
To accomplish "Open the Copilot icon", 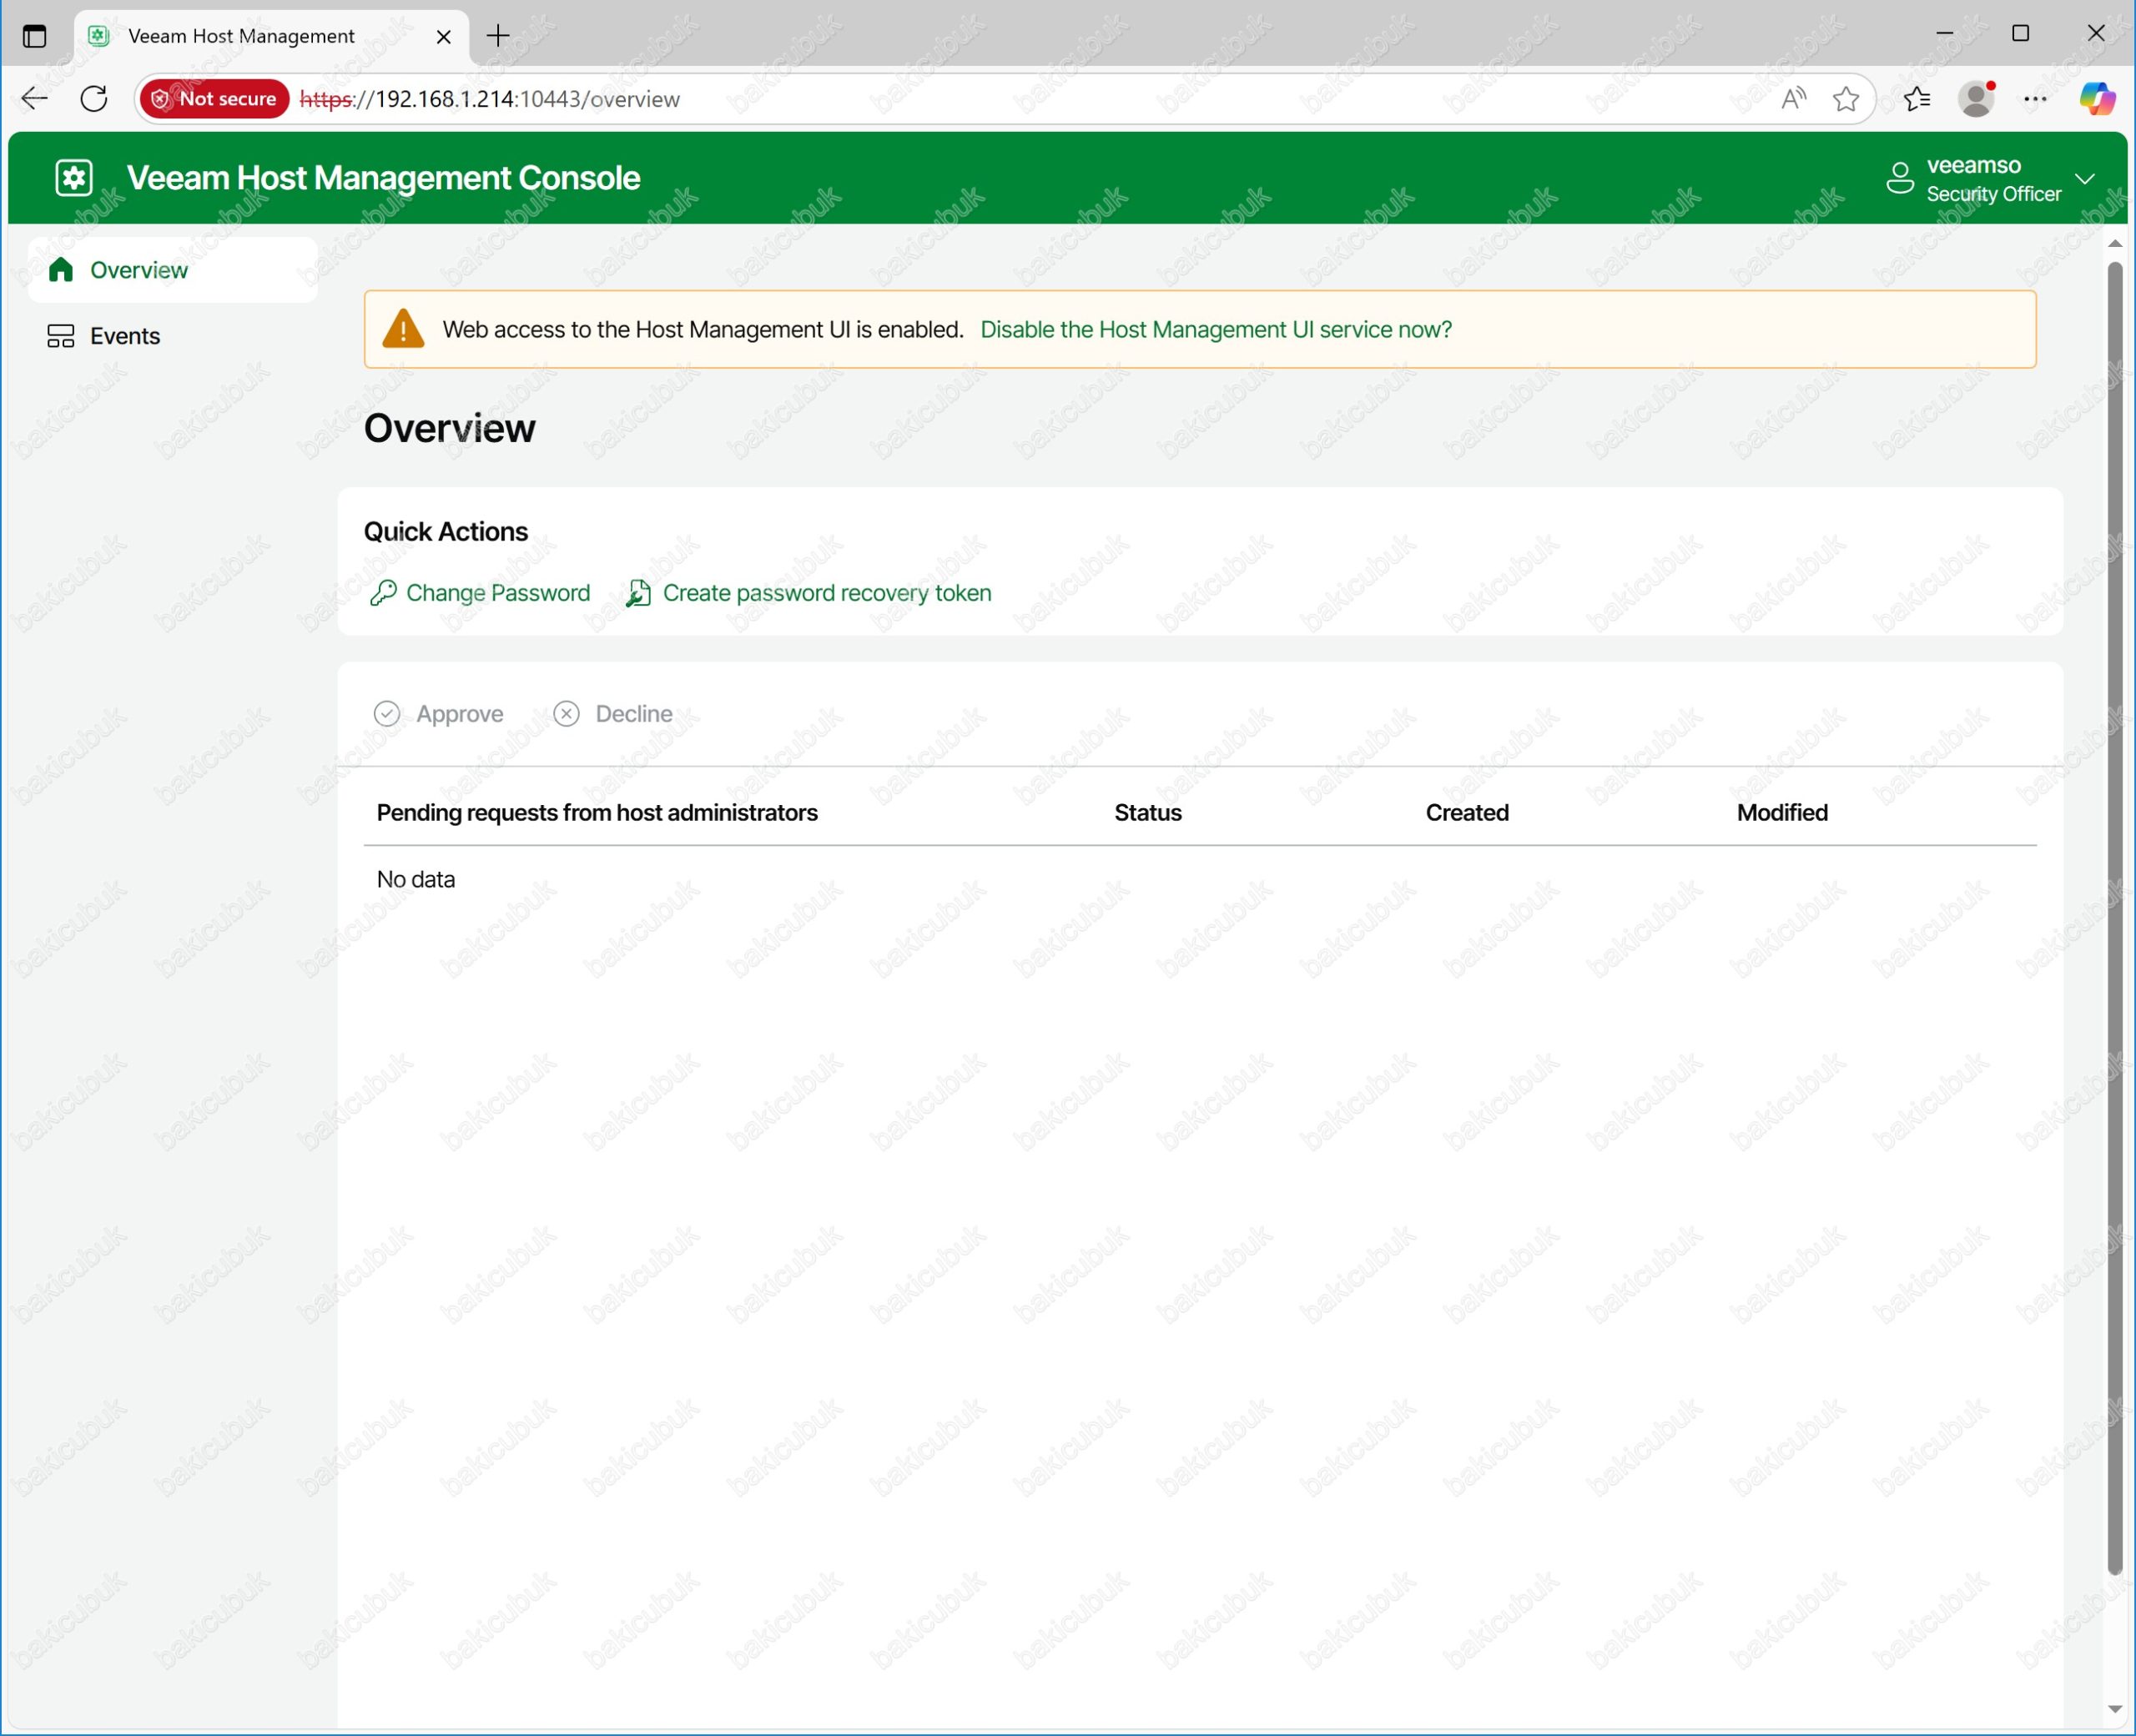I will pyautogui.click(x=2097, y=98).
